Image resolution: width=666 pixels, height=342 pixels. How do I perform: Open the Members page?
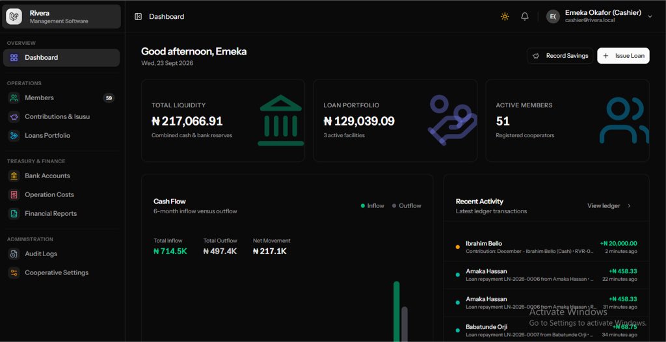(x=61, y=98)
